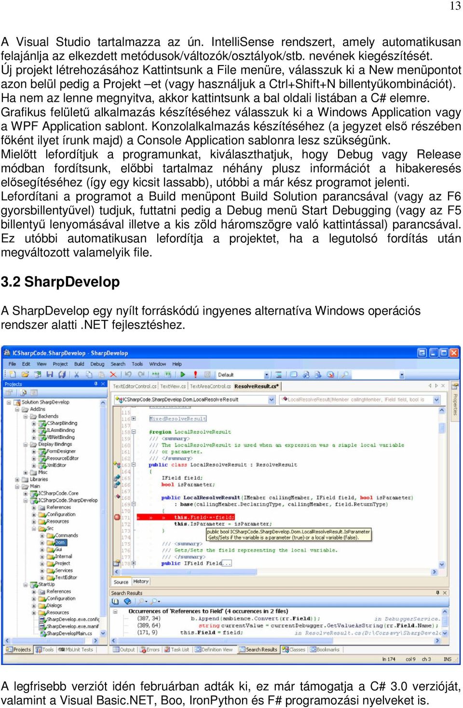463x708 pixels.
Task: Open the MbUnit Tests panel tab
Action: pos(76,650)
